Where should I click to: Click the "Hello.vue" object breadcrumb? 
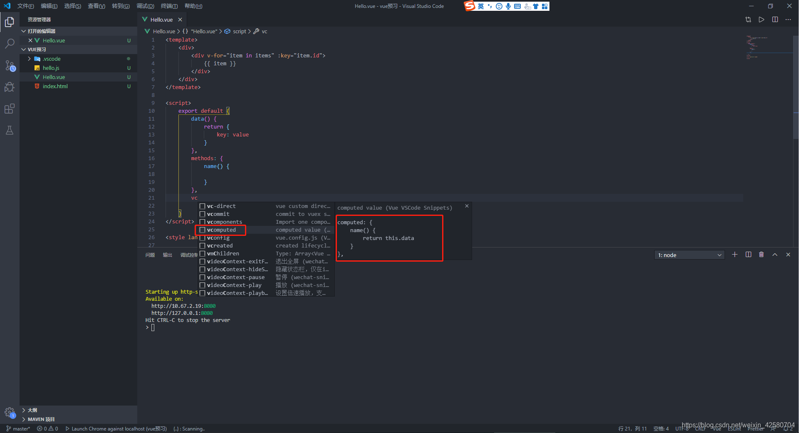click(200, 31)
